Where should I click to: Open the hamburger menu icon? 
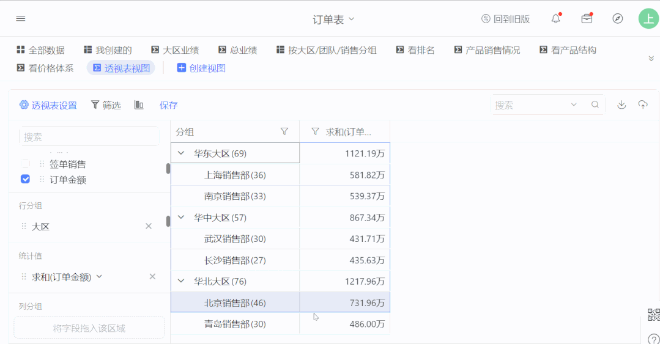click(21, 18)
